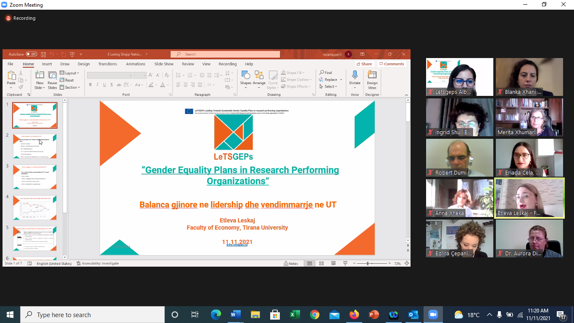Image resolution: width=574 pixels, height=323 pixels.
Task: Click the Share button
Action: [364, 64]
